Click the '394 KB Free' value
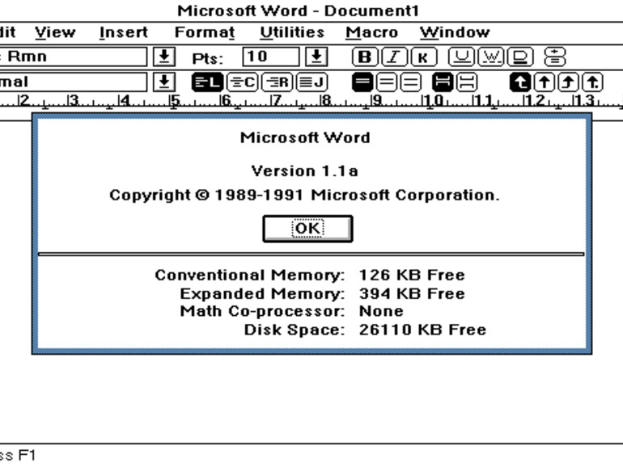The height and width of the screenshot is (467, 623). (x=412, y=293)
